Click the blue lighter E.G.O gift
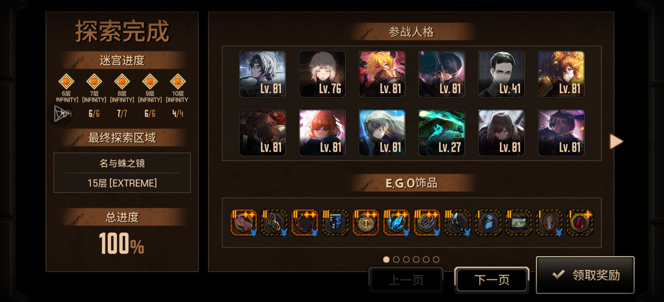 (x=488, y=222)
